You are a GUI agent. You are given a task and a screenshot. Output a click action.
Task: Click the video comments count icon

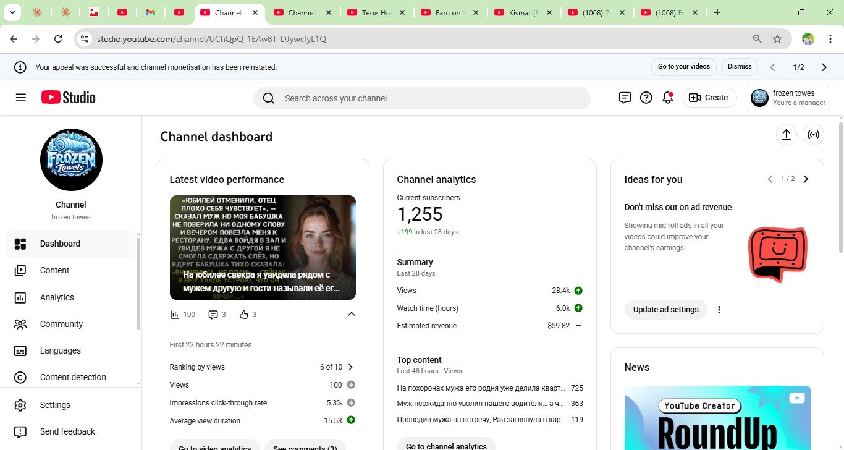pos(213,315)
